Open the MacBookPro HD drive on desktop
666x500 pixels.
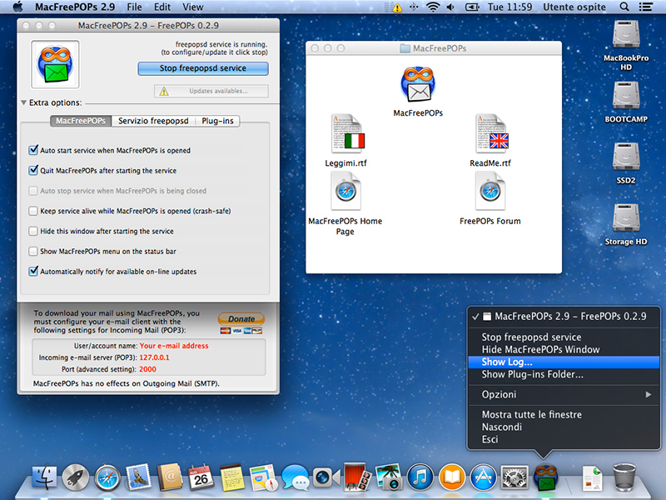pos(626,35)
